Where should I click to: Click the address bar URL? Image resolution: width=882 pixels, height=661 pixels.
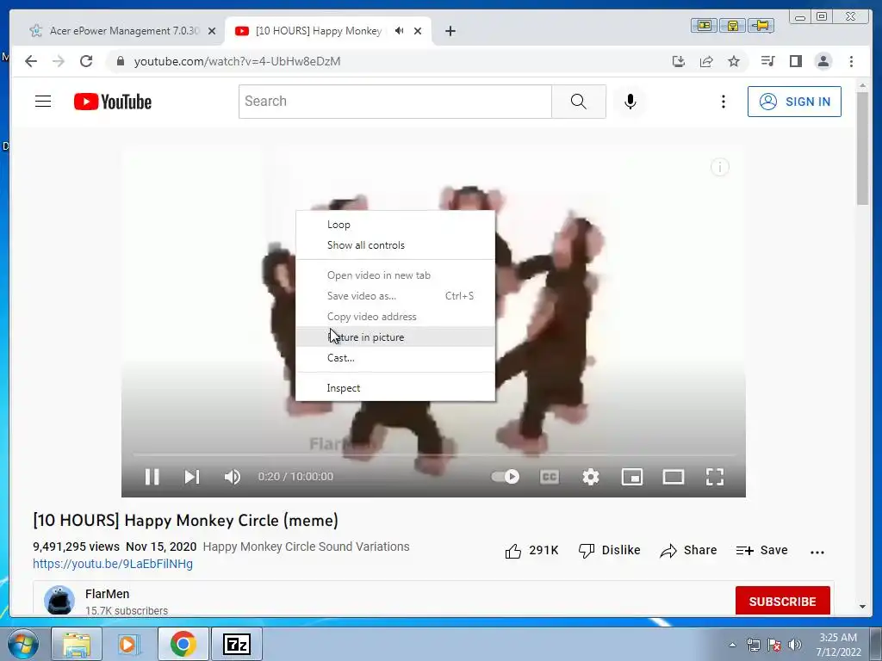pyautogui.click(x=237, y=61)
